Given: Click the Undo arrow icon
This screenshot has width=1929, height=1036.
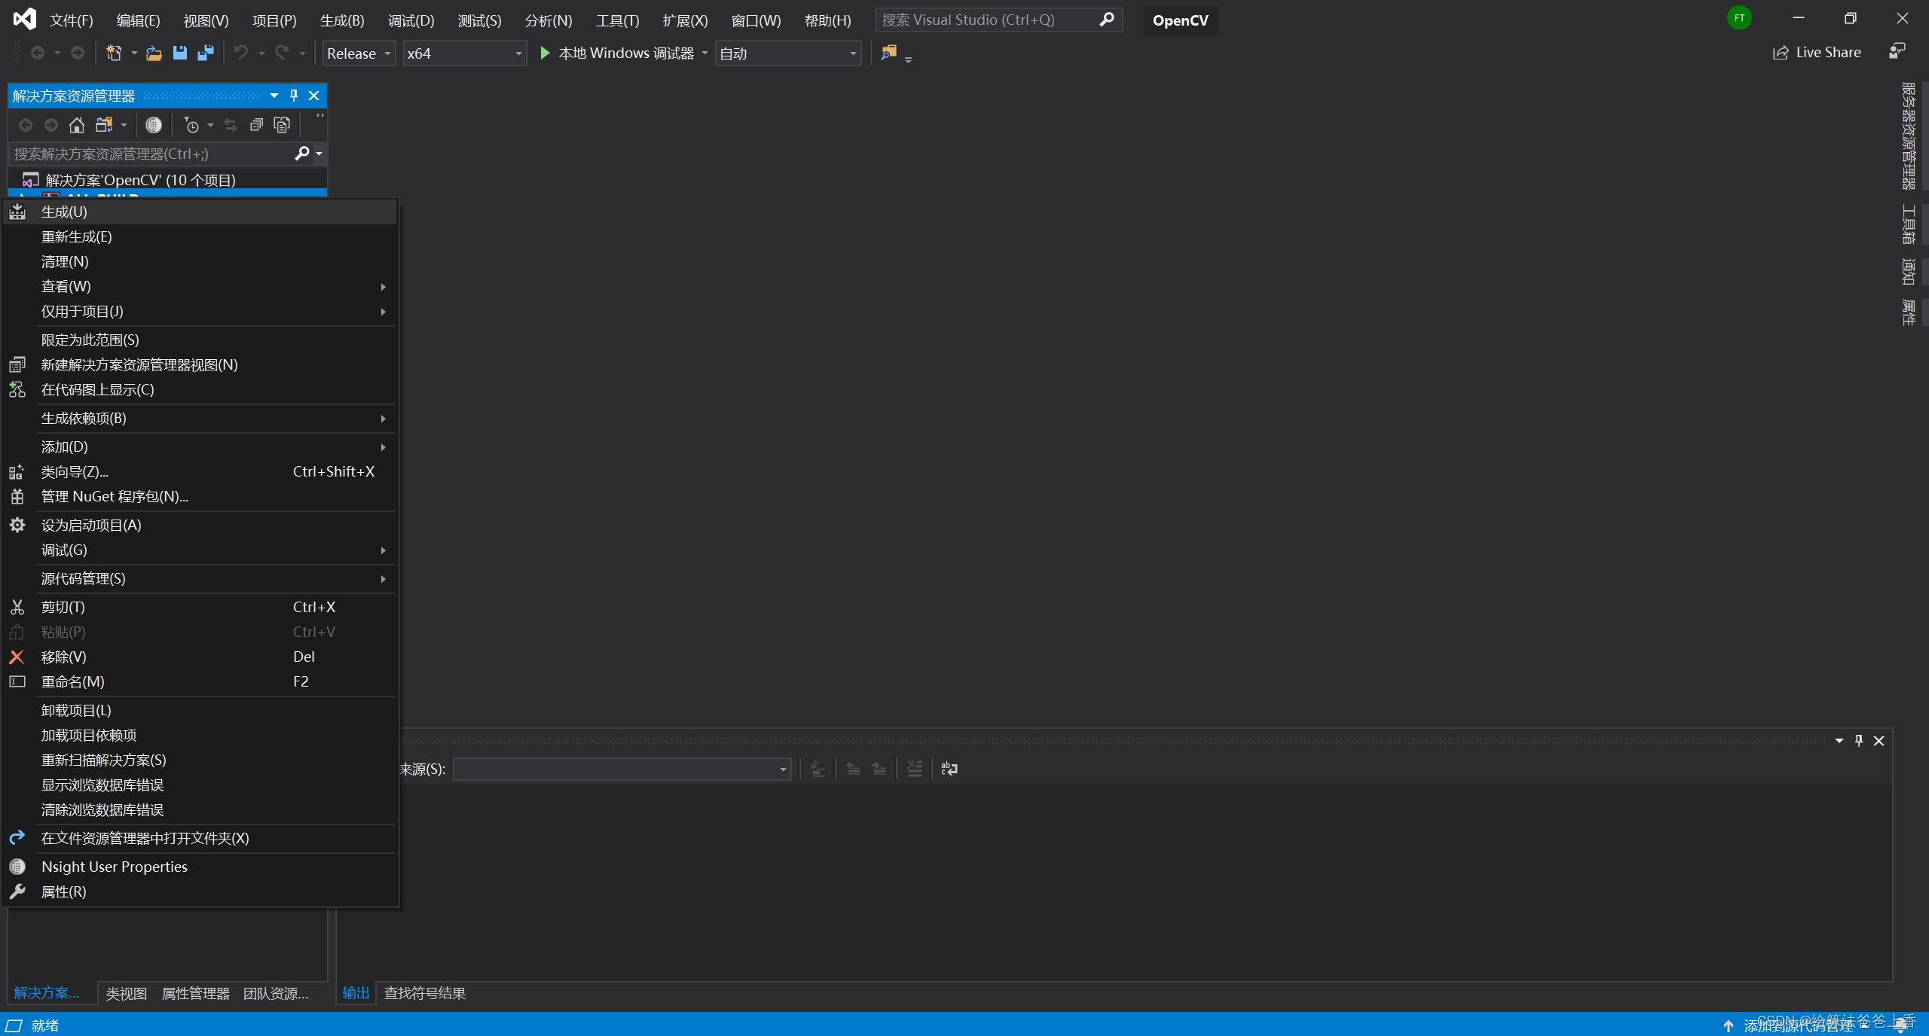Looking at the screenshot, I should (x=241, y=53).
